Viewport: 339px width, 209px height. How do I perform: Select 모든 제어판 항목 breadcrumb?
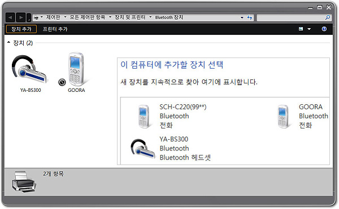(x=88, y=17)
